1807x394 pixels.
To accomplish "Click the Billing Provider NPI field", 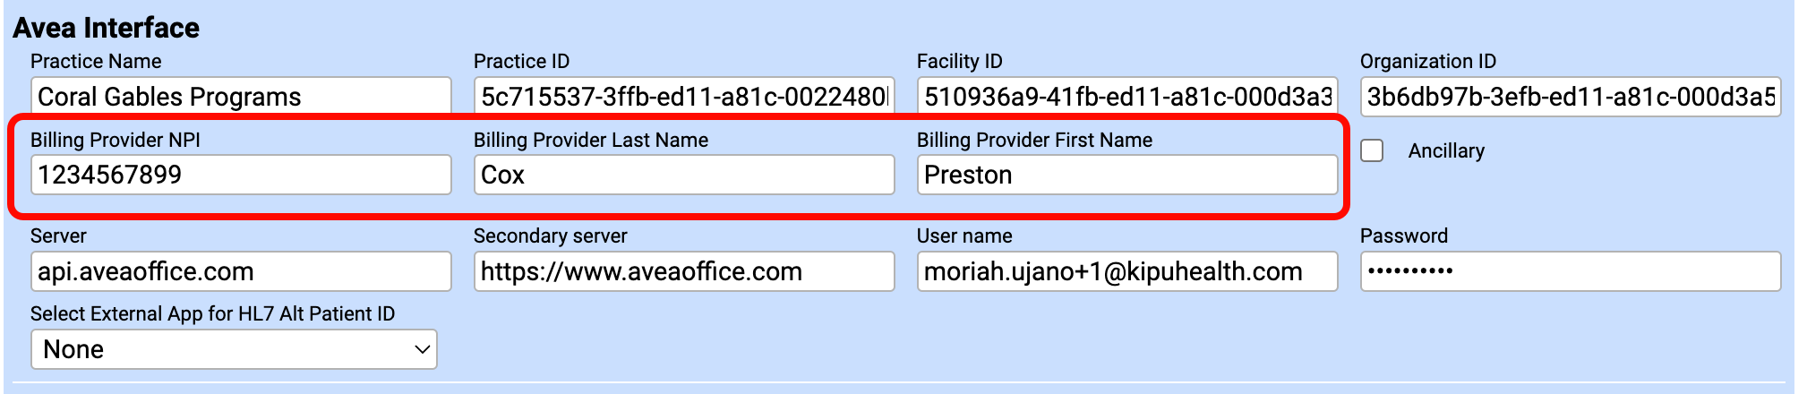I will click(240, 175).
